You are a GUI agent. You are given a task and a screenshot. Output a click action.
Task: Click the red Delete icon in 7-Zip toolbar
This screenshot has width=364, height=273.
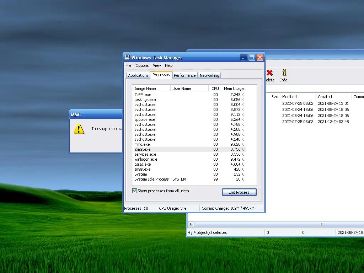(x=269, y=73)
